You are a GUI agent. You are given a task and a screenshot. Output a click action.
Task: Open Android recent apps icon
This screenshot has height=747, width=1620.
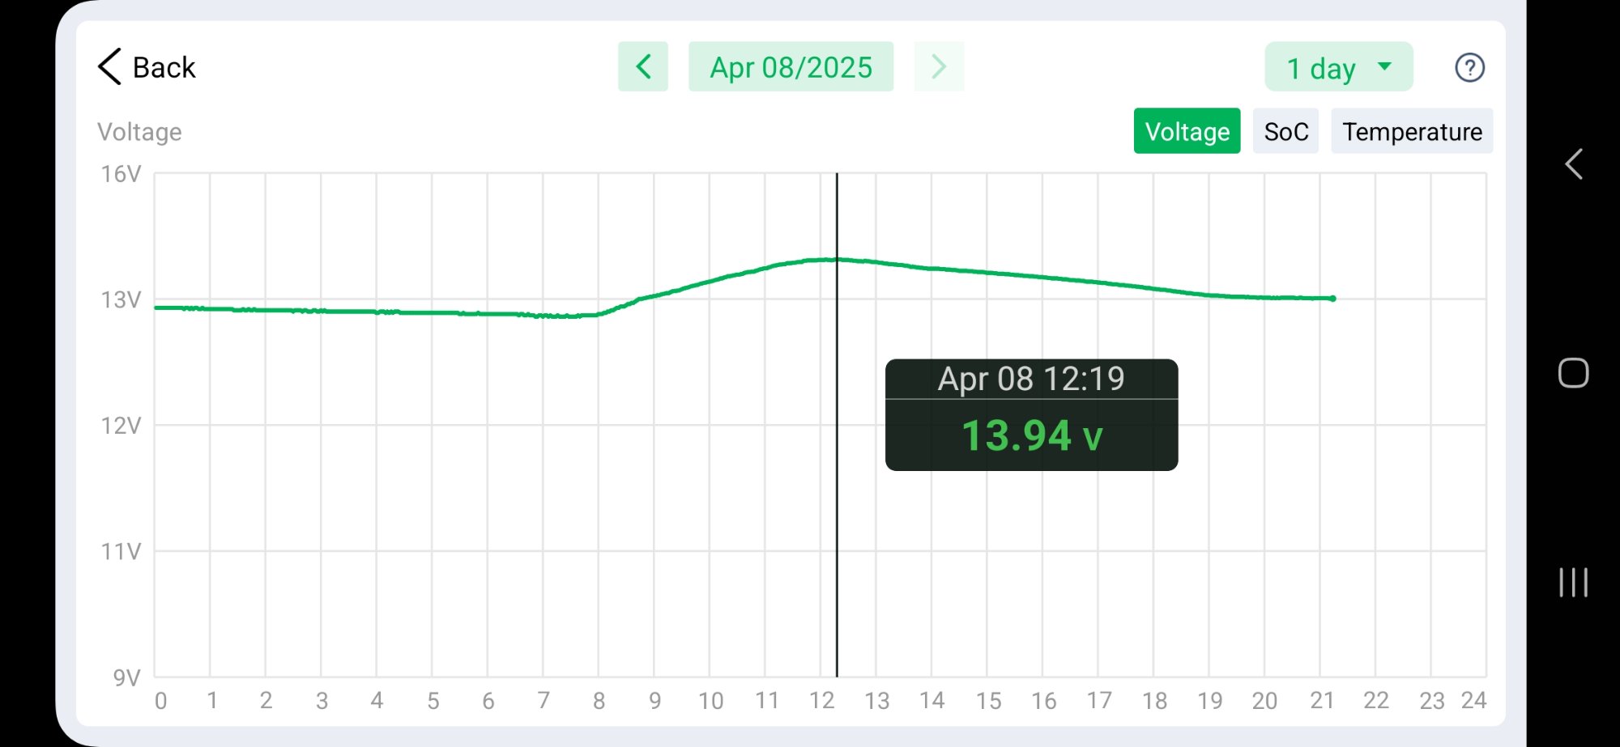pyautogui.click(x=1573, y=583)
